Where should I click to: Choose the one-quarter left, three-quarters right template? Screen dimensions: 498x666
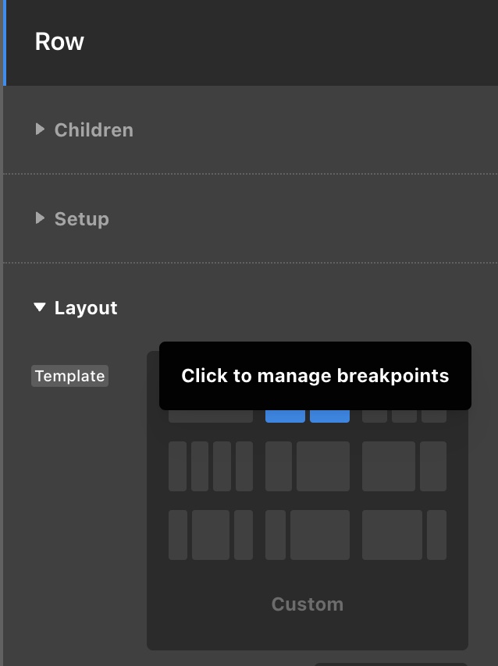pyautogui.click(x=308, y=535)
